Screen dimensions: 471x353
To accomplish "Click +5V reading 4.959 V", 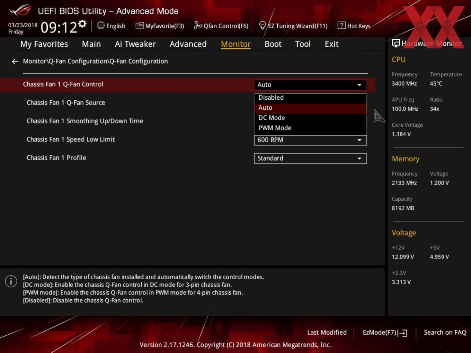I will click(x=439, y=257).
